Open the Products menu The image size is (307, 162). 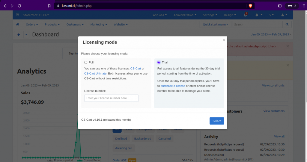click(x=52, y=25)
